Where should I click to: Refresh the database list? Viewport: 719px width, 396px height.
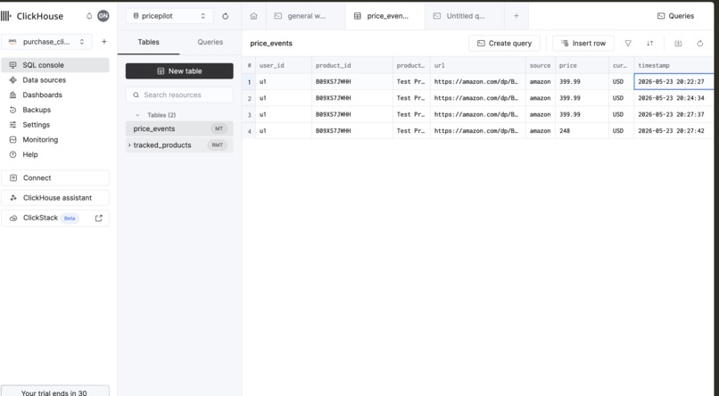tap(225, 16)
